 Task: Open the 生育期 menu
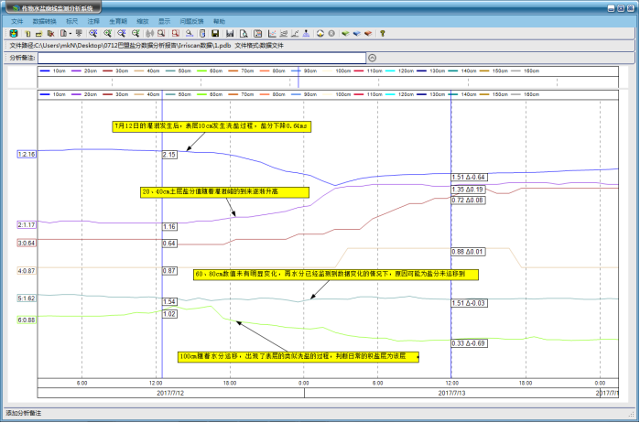[x=118, y=21]
